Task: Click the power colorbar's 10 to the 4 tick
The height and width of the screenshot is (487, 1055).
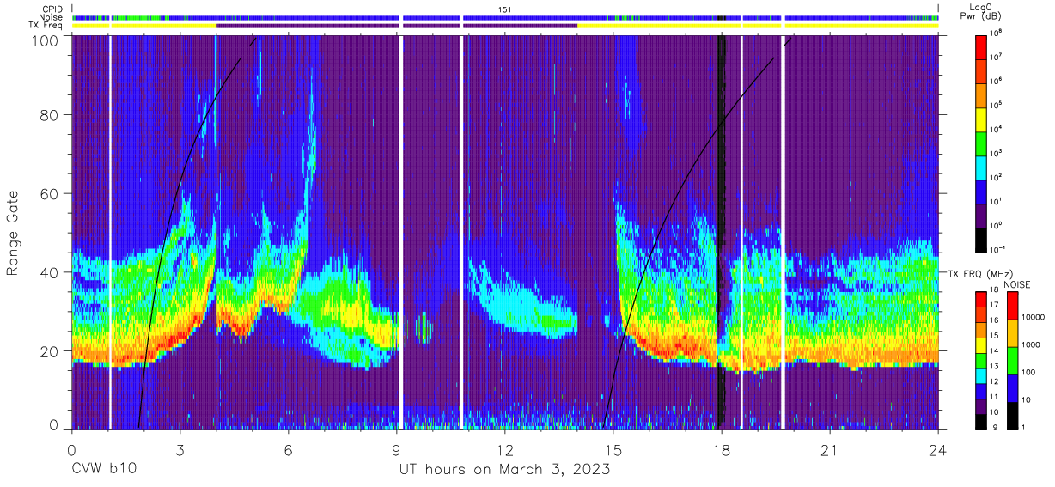Action: [x=997, y=129]
